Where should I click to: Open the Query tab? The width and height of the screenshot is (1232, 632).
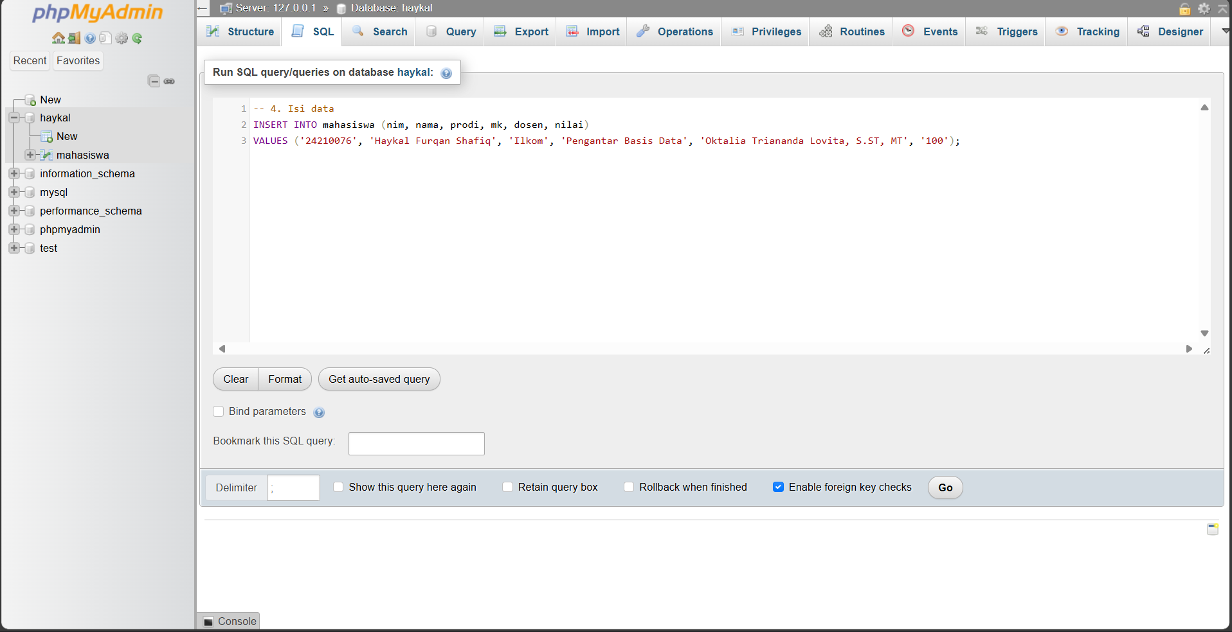[x=450, y=31]
